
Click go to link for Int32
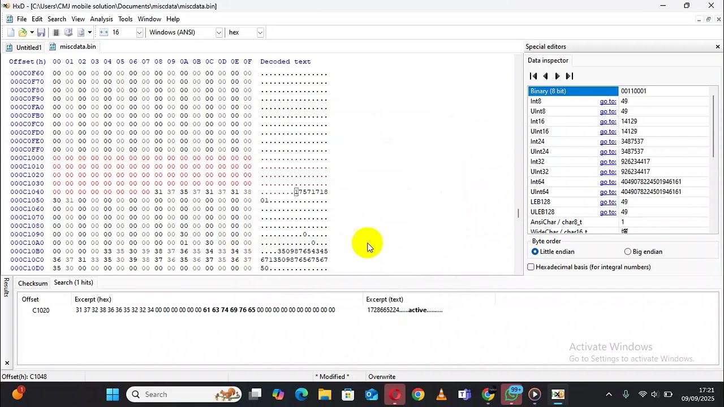608,162
